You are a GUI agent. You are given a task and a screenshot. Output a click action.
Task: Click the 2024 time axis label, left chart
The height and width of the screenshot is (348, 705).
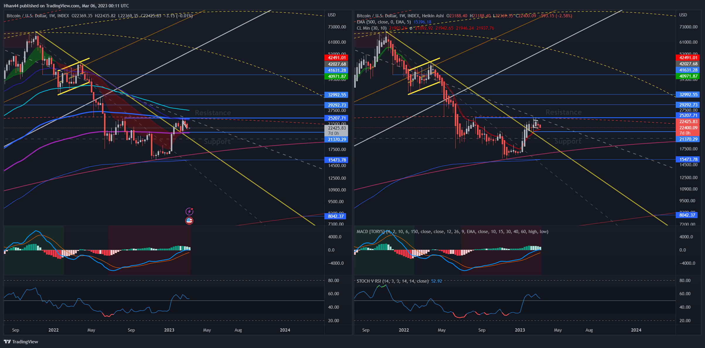(285, 330)
